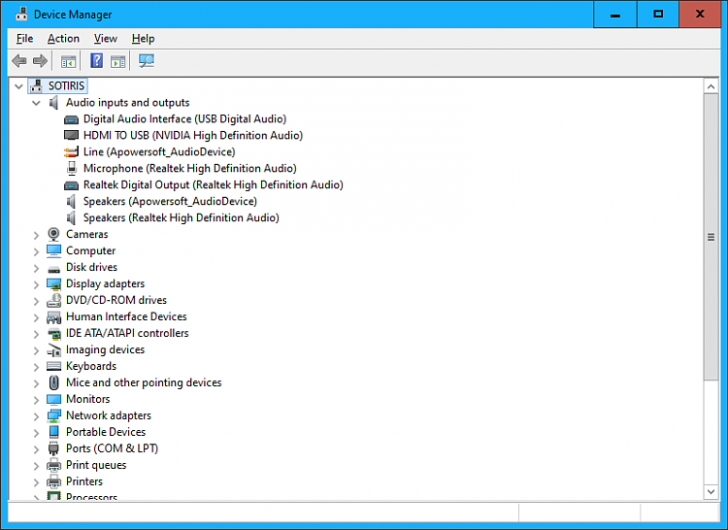
Task: Expand the DVD/CD-ROM drives category
Action: [36, 301]
